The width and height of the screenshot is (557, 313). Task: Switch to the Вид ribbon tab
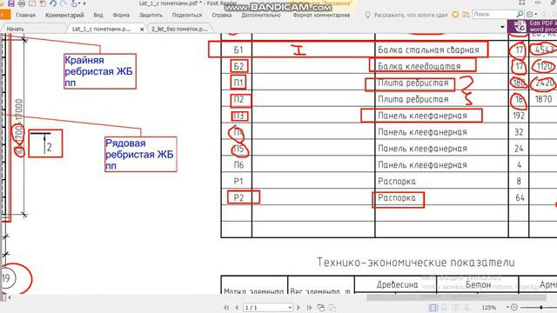coord(98,15)
